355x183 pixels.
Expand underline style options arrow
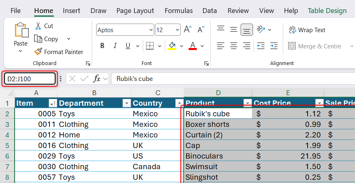[138, 46]
